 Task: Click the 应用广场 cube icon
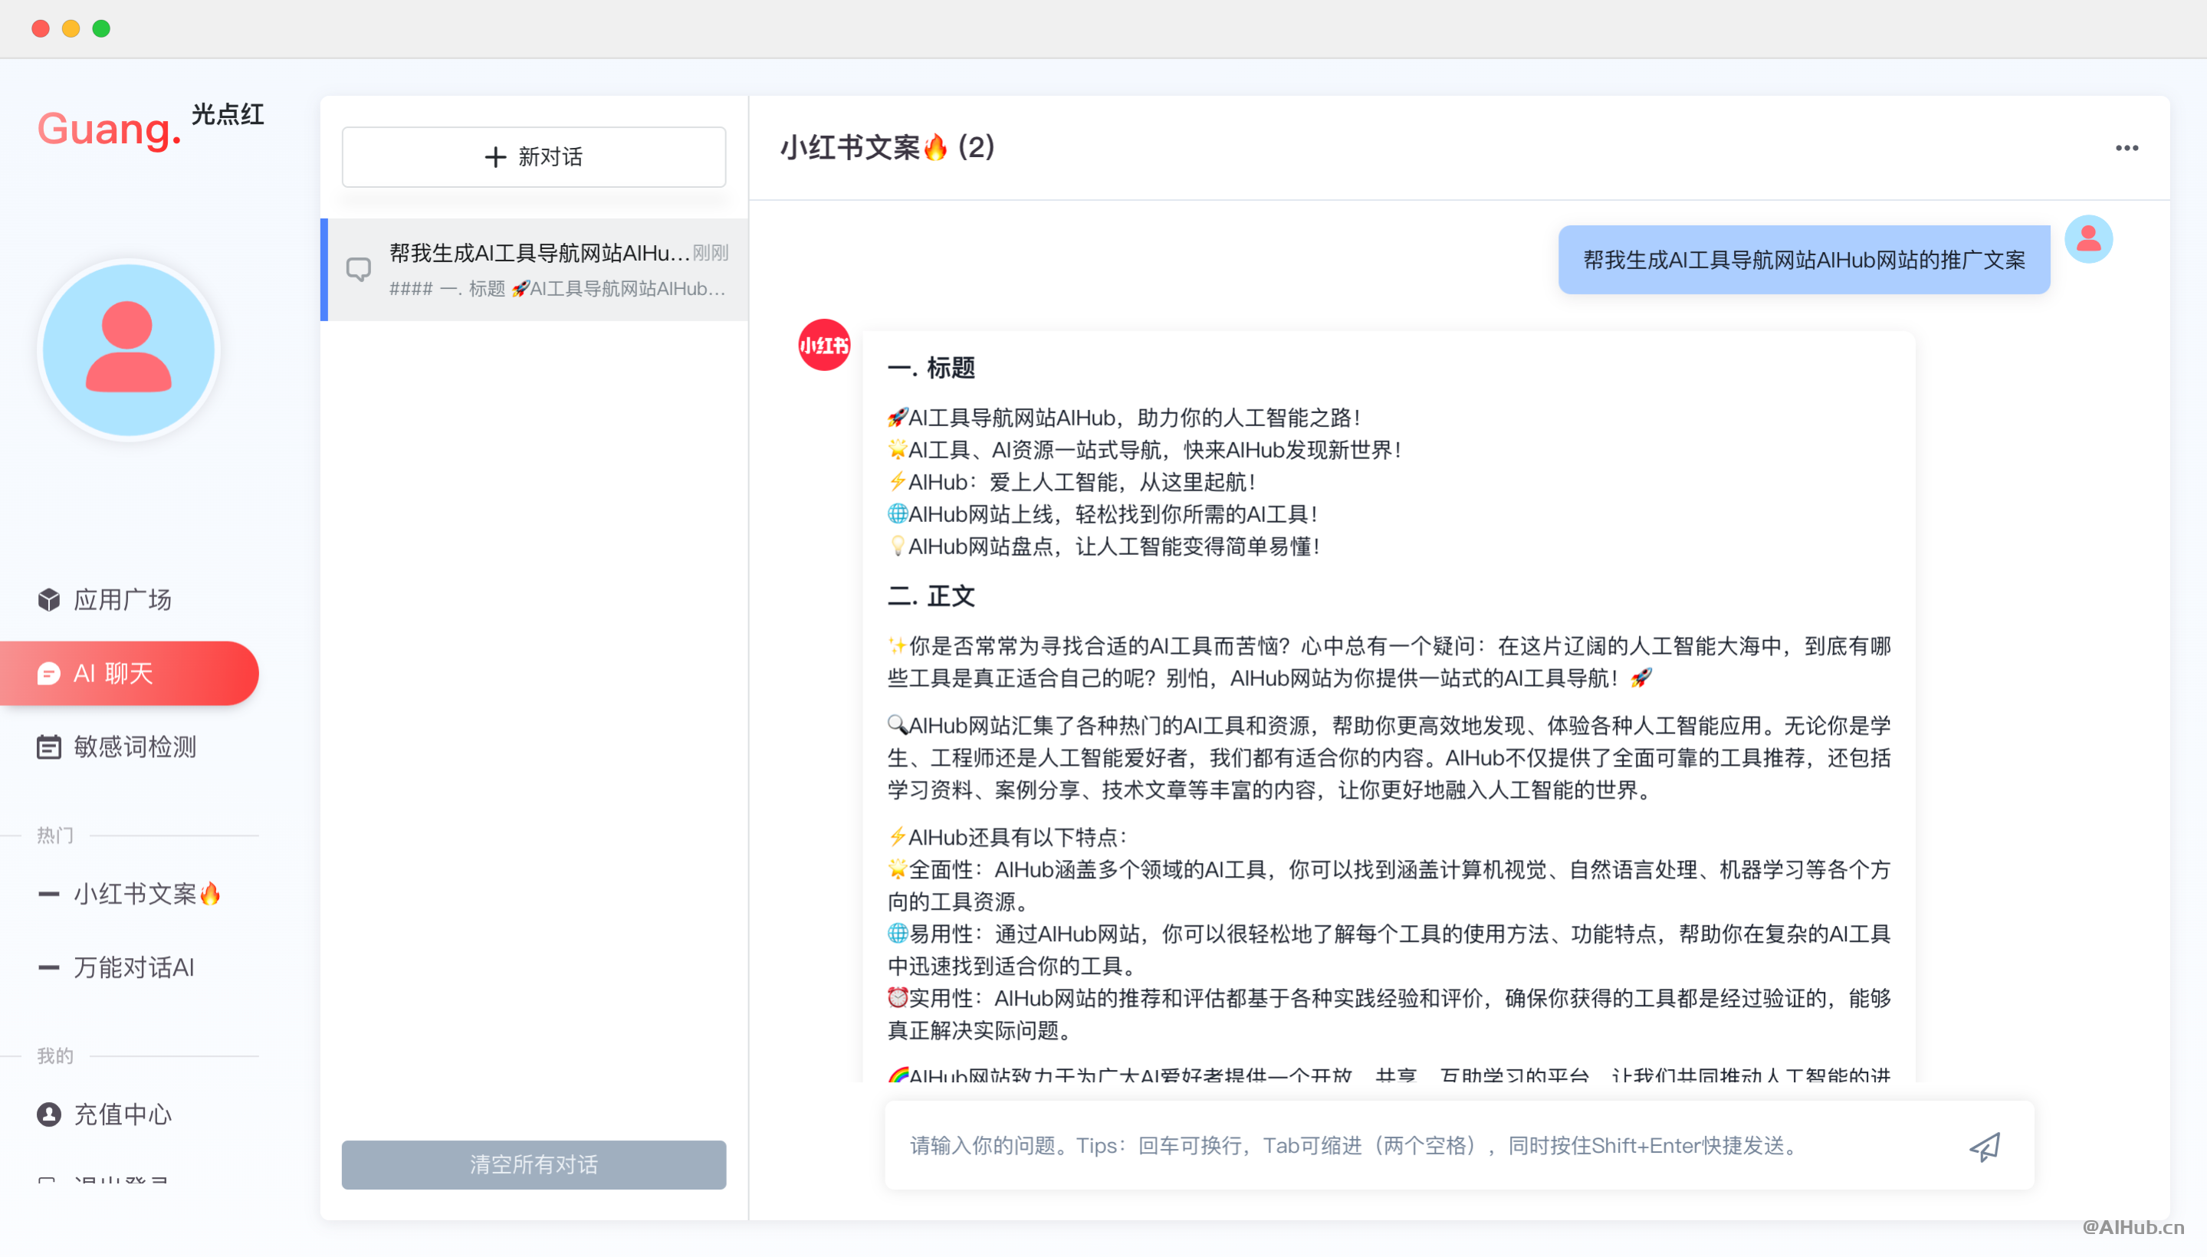point(49,599)
